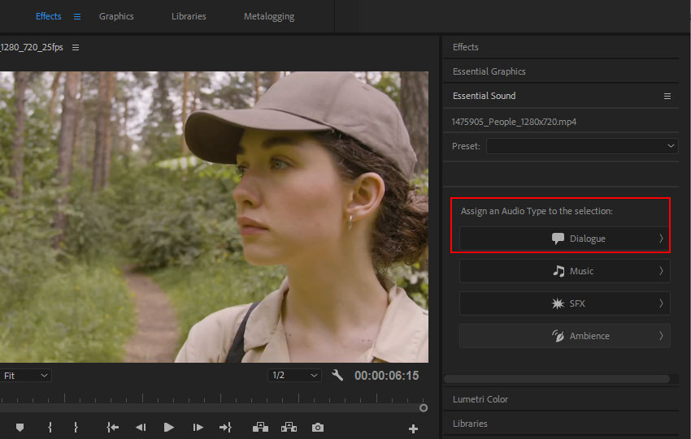Screen dimensions: 691x439
Task: Step back one frame
Action: pos(141,427)
